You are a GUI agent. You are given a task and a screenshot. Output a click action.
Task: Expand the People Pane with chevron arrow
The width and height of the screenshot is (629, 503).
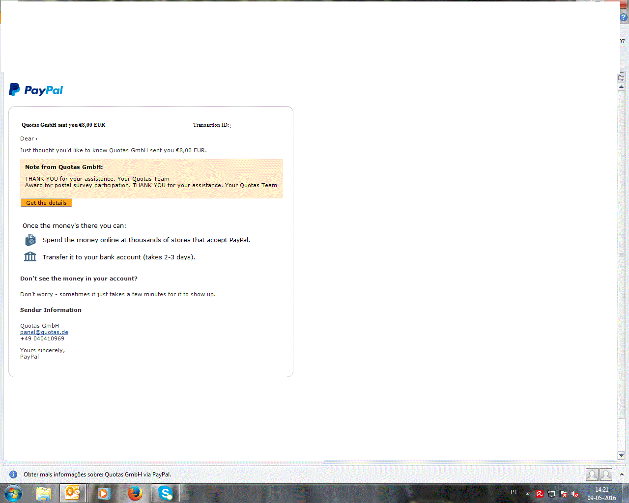click(x=622, y=475)
